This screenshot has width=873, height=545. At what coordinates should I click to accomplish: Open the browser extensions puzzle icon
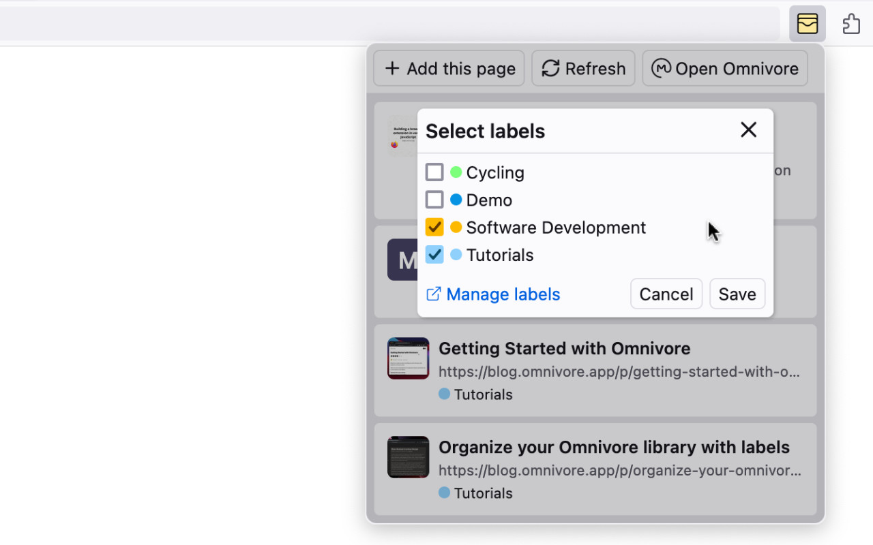pyautogui.click(x=850, y=24)
